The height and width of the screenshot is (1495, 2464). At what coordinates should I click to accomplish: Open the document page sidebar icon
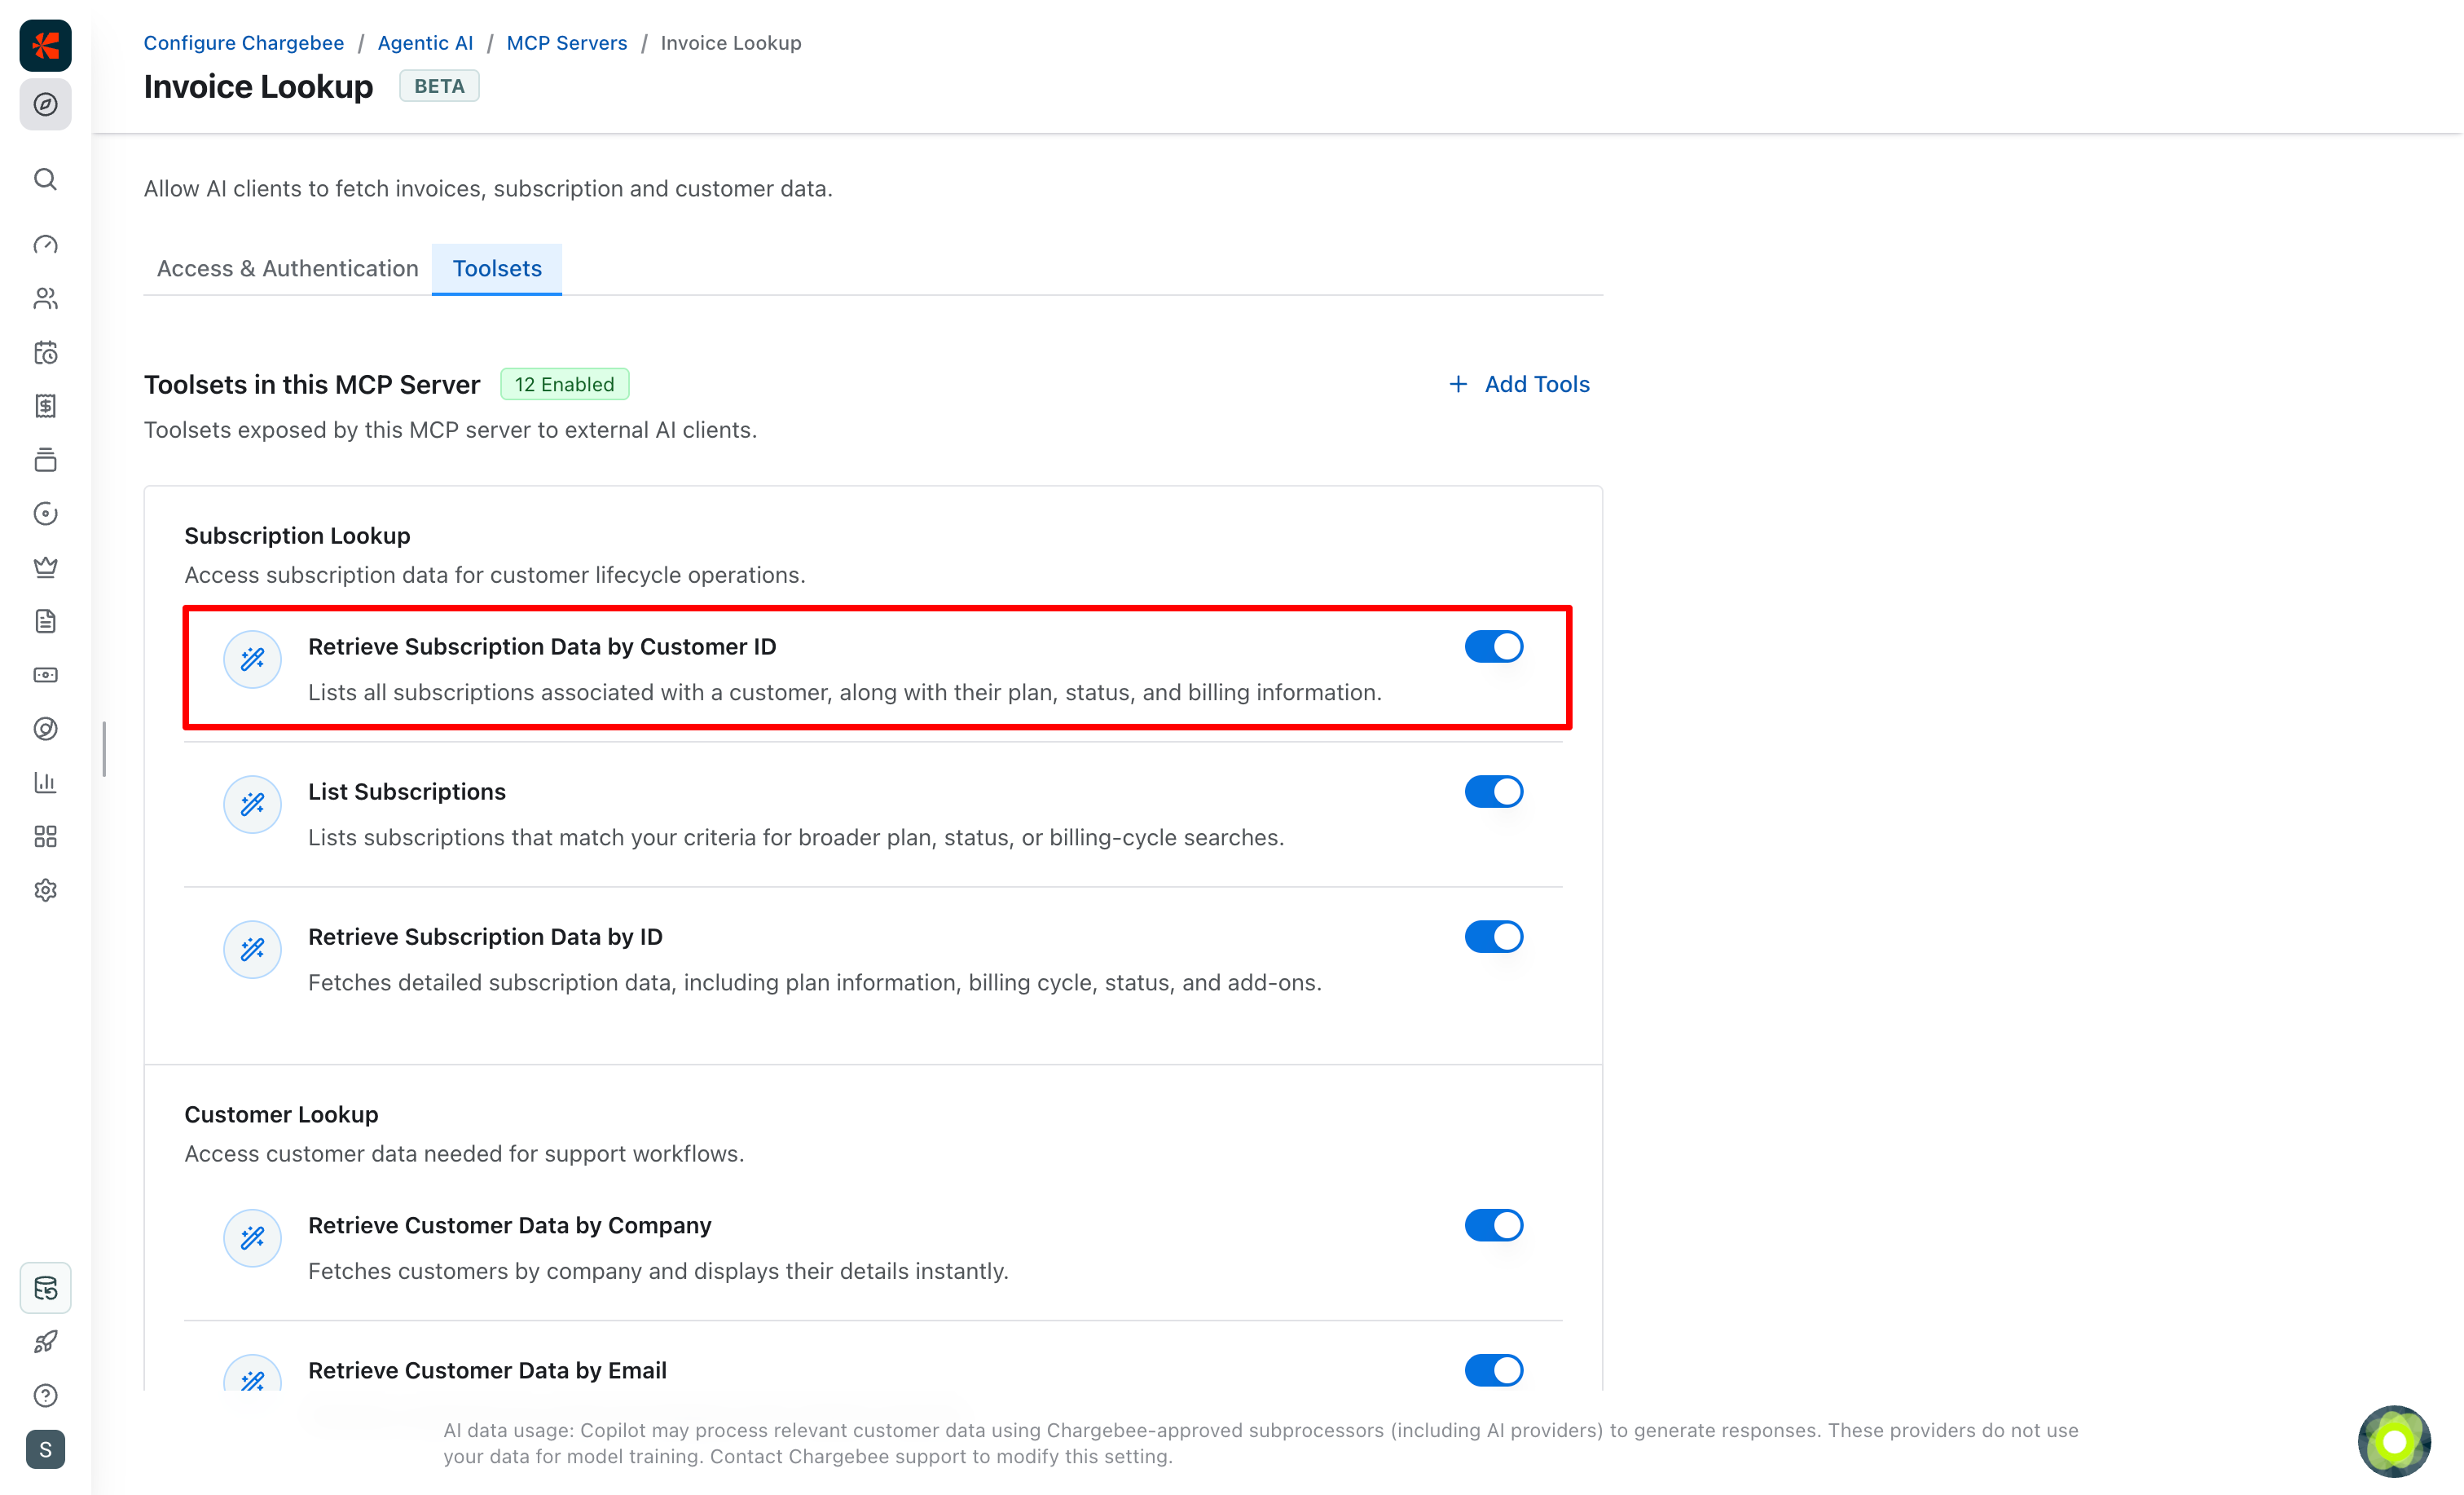point(45,621)
